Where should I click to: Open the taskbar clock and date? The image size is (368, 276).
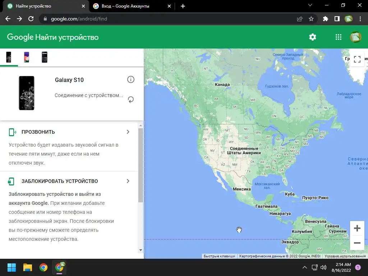pyautogui.click(x=341, y=267)
